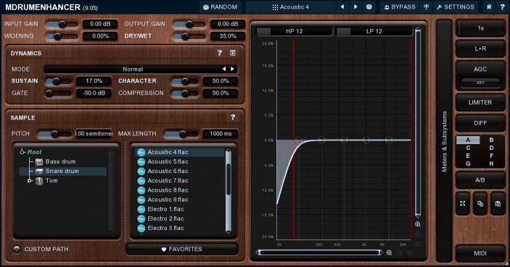The height and width of the screenshot is (267, 510).
Task: Click the Favorites button
Action: 182,249
